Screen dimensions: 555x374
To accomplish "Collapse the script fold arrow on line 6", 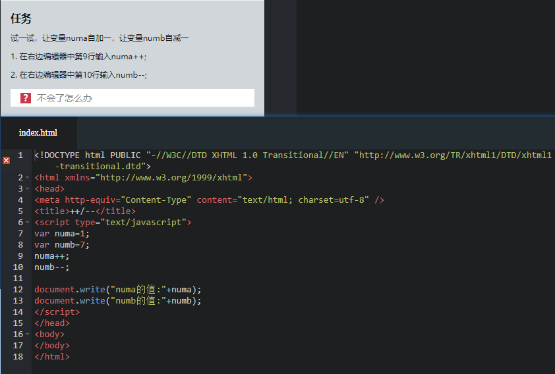I will 27,223.
